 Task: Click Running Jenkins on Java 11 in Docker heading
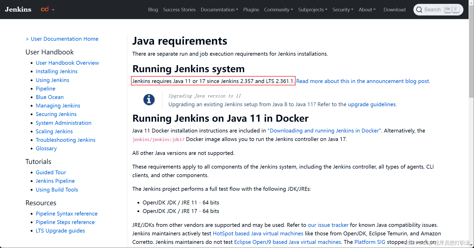pyautogui.click(x=220, y=119)
